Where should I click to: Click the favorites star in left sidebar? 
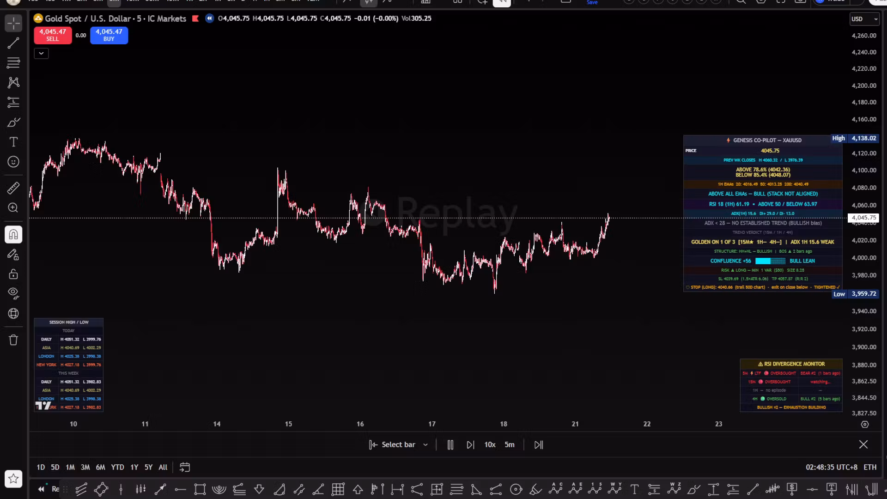(13, 479)
